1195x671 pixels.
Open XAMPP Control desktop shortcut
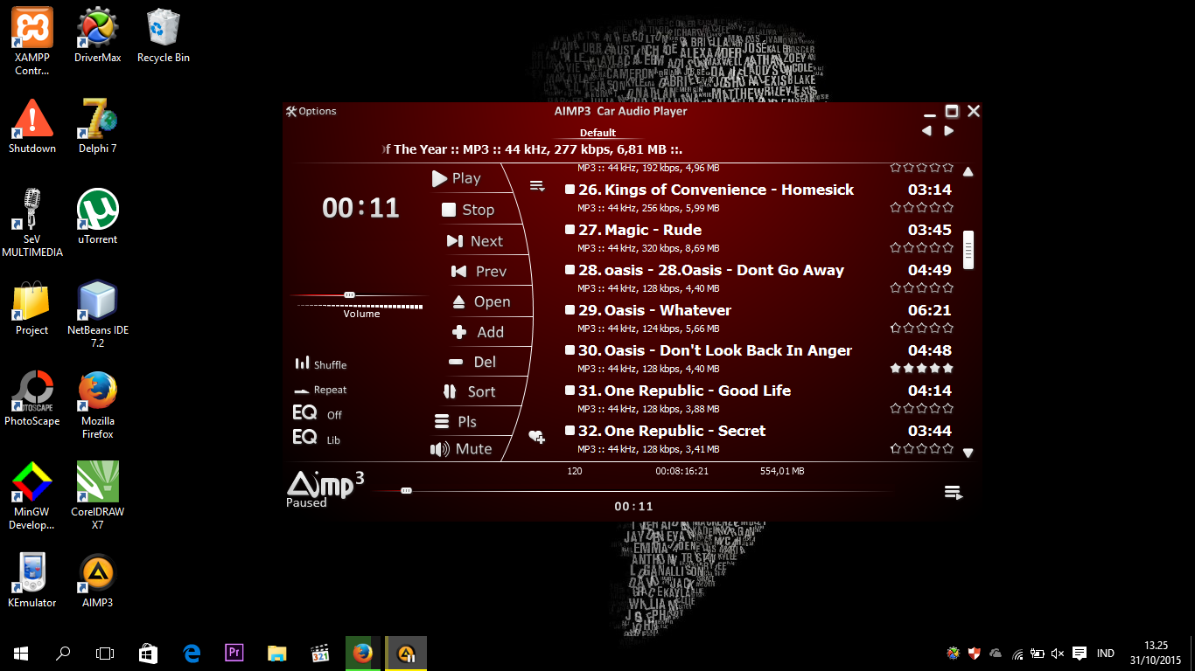pos(32,40)
